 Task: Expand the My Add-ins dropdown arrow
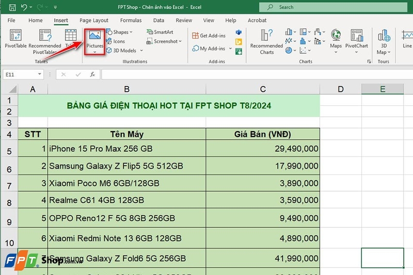(230, 48)
